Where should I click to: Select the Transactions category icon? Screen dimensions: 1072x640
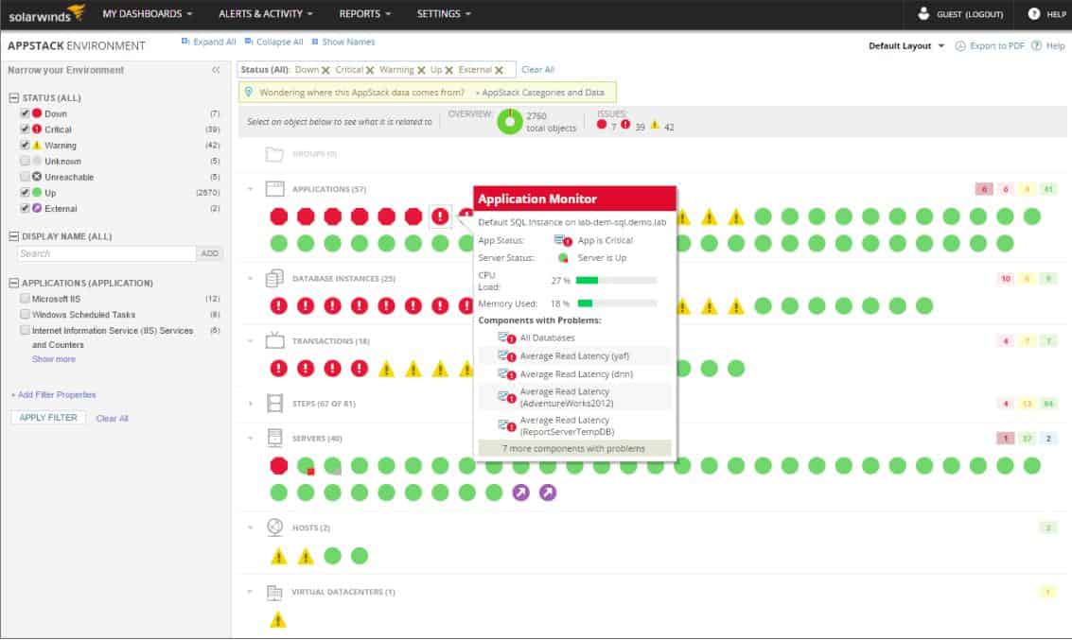click(x=274, y=340)
